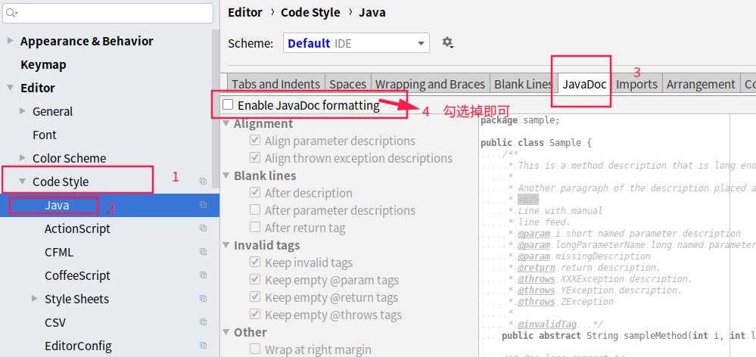756x357 pixels.
Task: Click the copy icon next to ActionScript
Action: coord(203,228)
